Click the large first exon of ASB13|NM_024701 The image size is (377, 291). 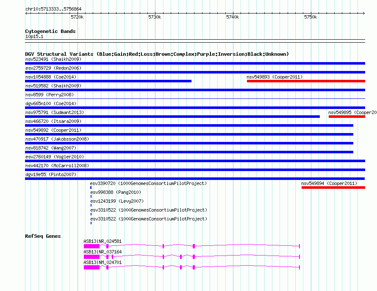click(91, 267)
